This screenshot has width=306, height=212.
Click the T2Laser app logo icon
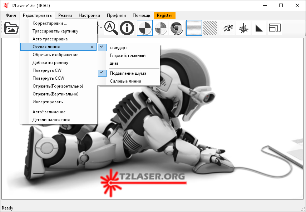click(6, 5)
